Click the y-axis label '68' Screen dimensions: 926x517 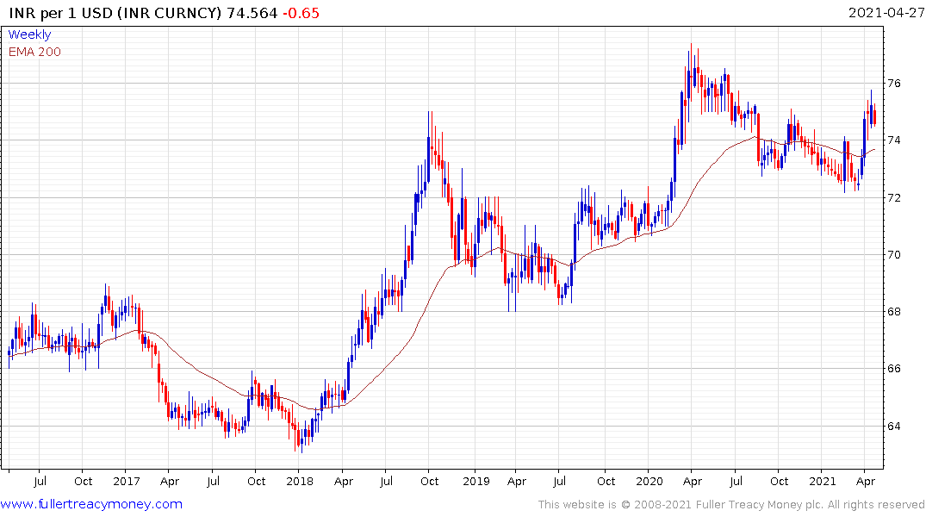893,311
